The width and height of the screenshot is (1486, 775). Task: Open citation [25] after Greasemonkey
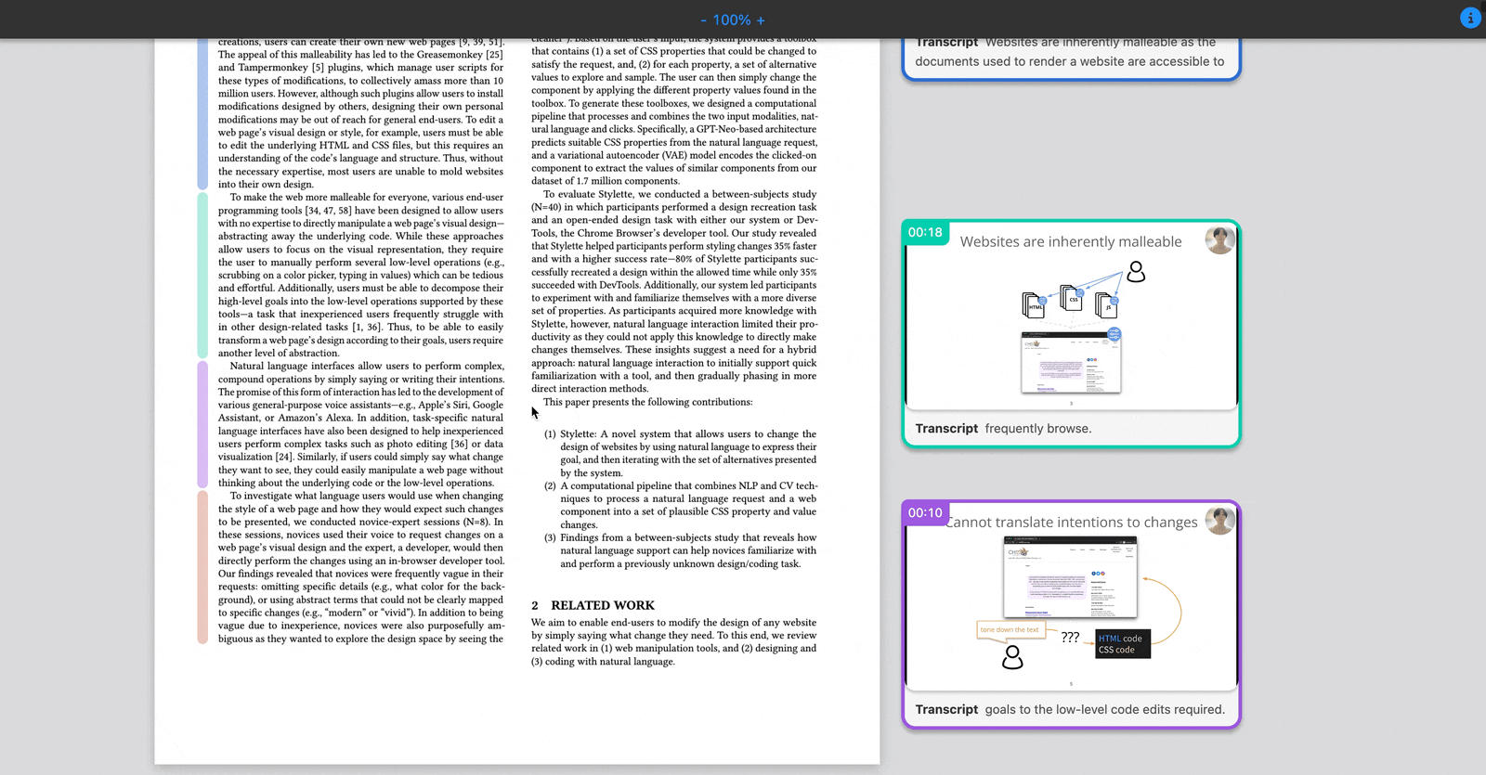[x=494, y=55]
